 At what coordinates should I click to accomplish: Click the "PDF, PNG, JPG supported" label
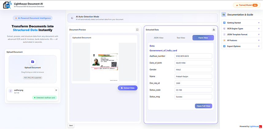33,78
